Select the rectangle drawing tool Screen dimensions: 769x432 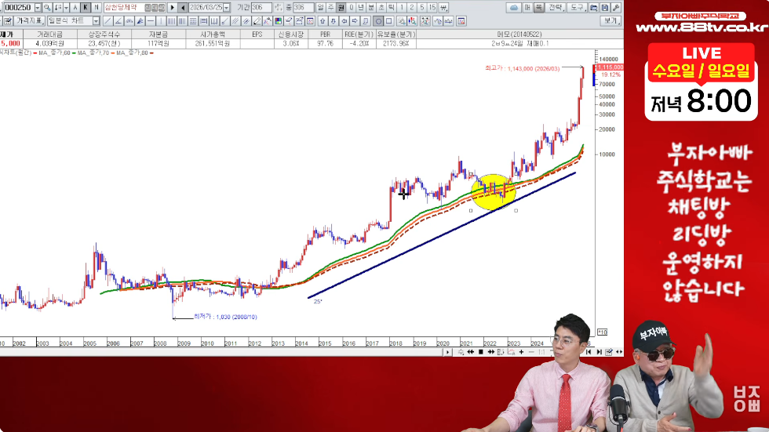point(390,21)
